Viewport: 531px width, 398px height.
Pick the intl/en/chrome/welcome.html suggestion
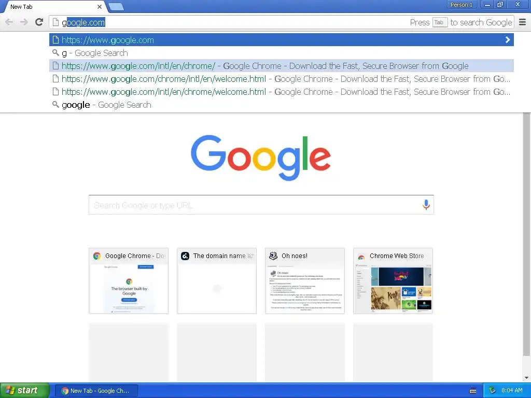click(282, 92)
